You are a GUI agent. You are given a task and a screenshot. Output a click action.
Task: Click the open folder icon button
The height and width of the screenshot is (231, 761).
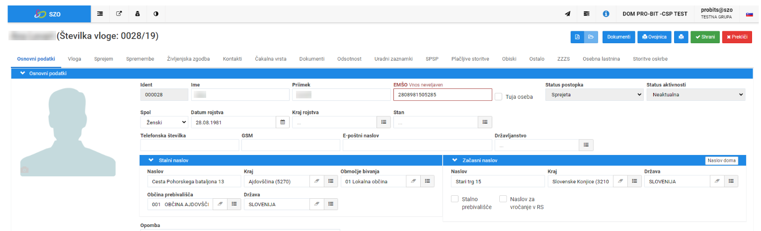click(591, 37)
